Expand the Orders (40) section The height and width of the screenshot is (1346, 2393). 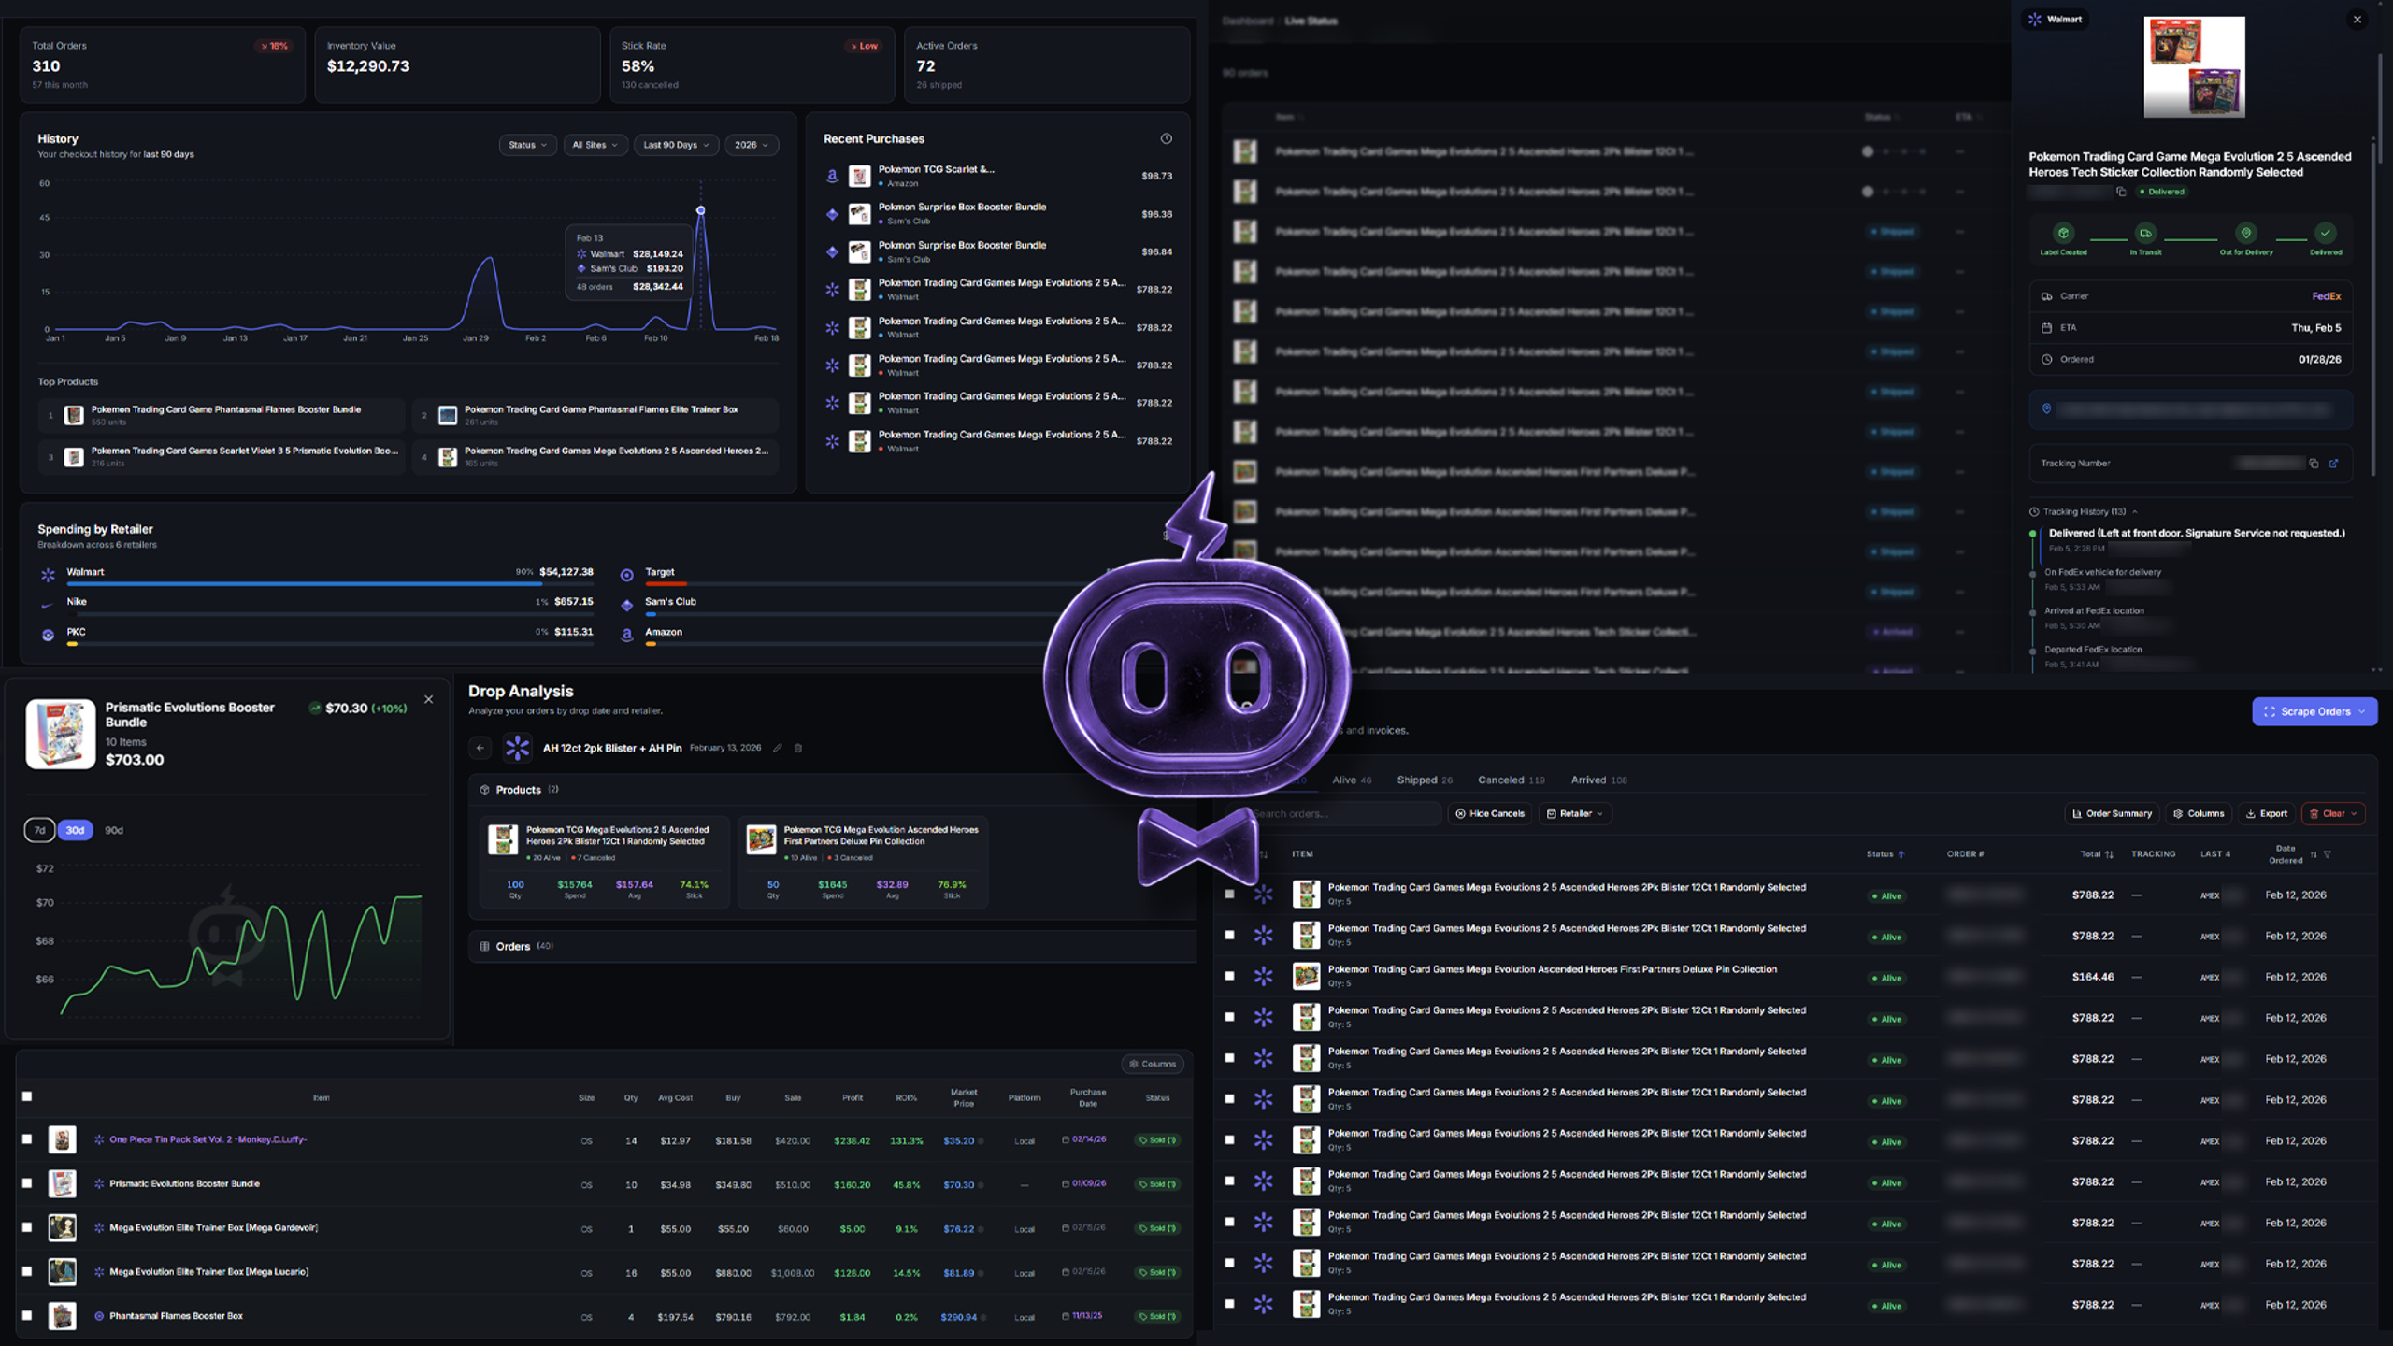832,946
